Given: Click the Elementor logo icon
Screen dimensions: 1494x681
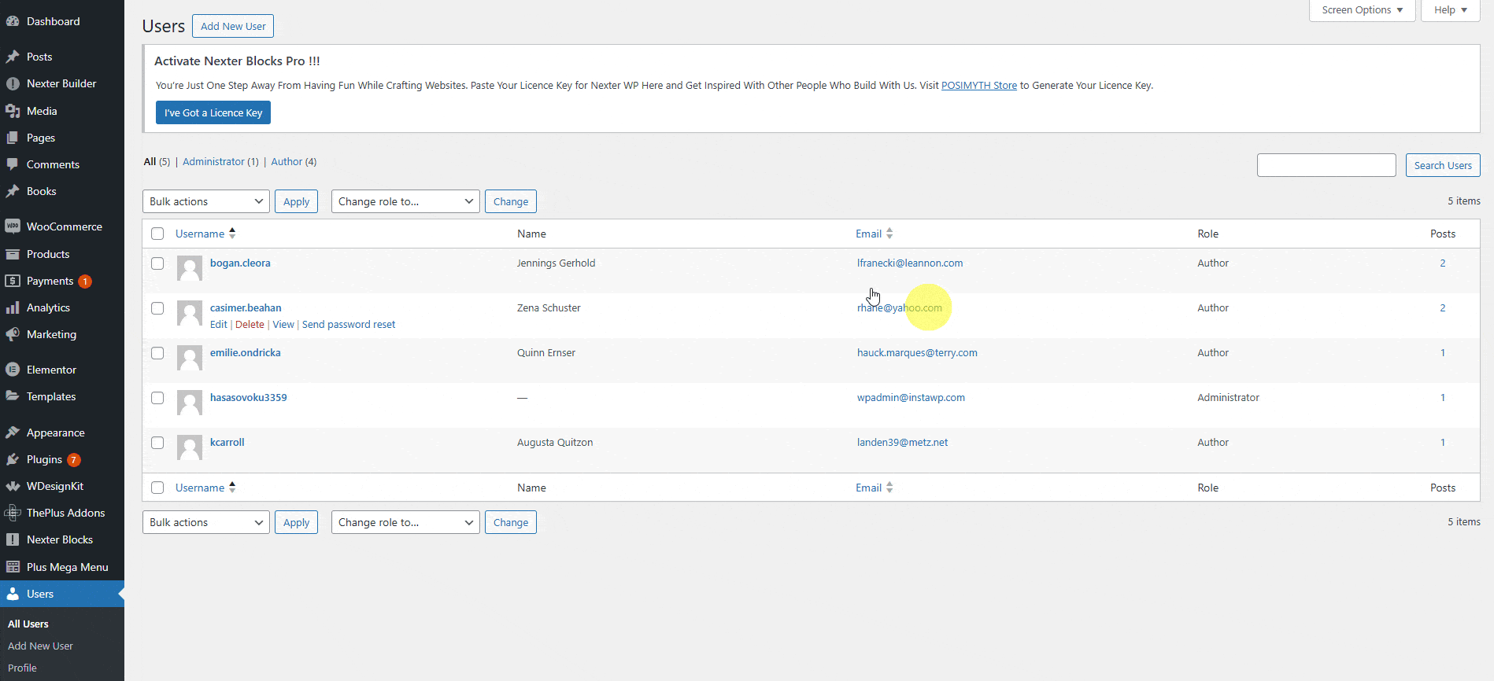Looking at the screenshot, I should (x=13, y=370).
